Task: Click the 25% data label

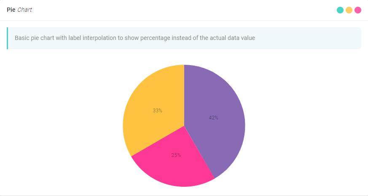Action: coord(176,155)
